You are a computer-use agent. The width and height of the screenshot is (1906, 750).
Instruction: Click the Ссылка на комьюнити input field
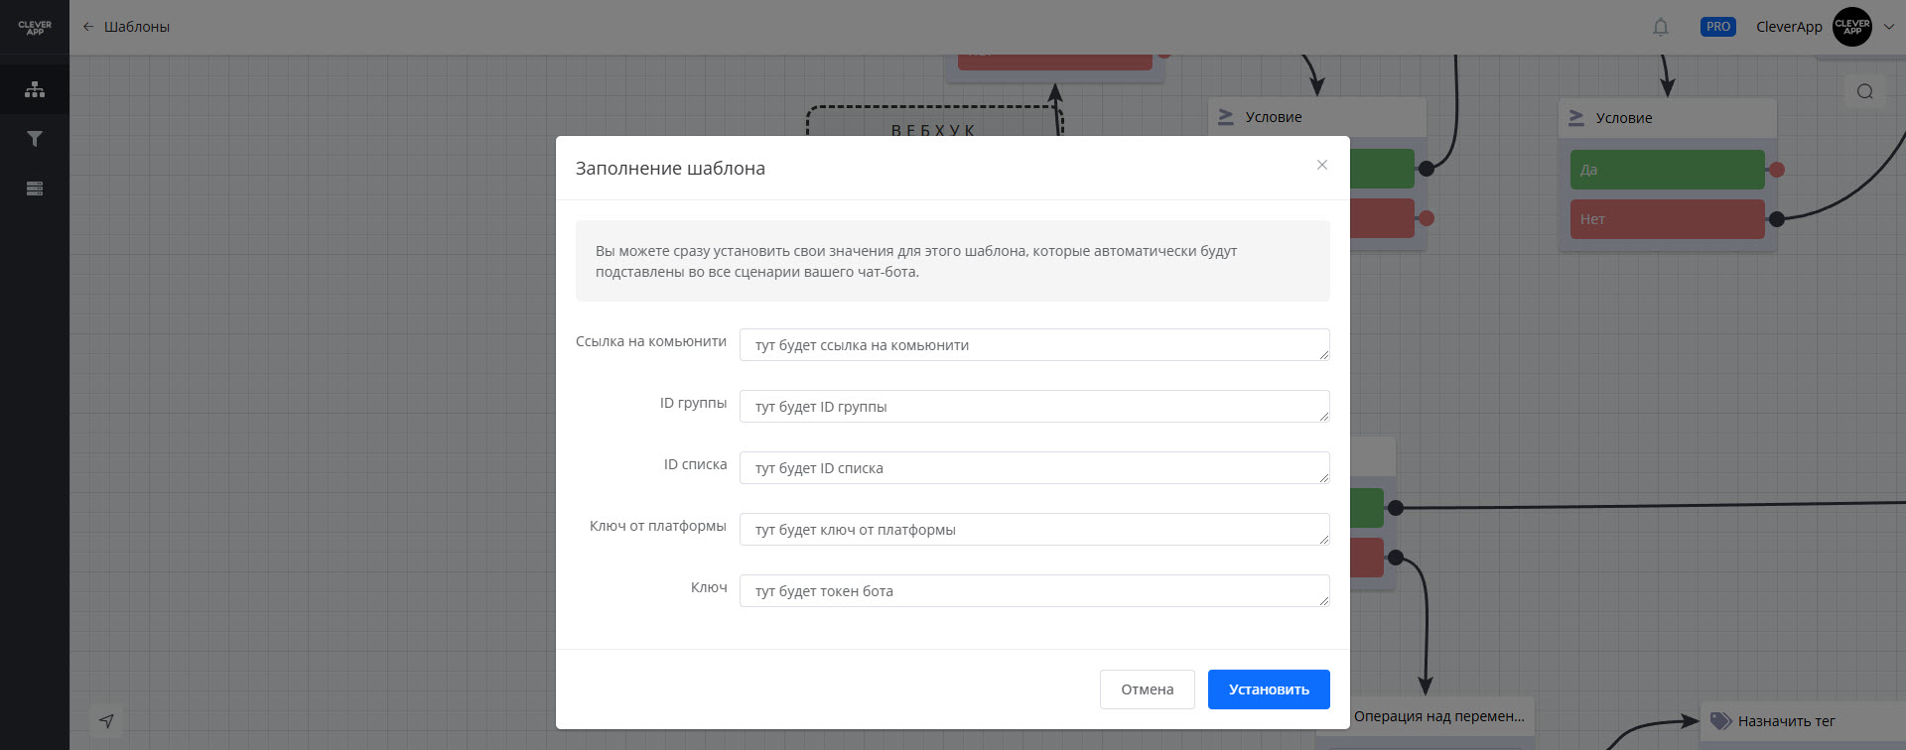click(x=1033, y=345)
